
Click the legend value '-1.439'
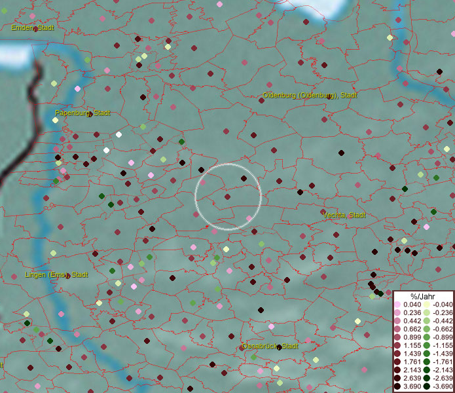[443, 354]
